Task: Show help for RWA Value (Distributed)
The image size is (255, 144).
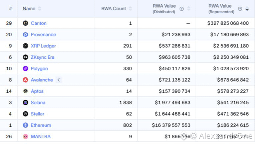Action: (182, 9)
